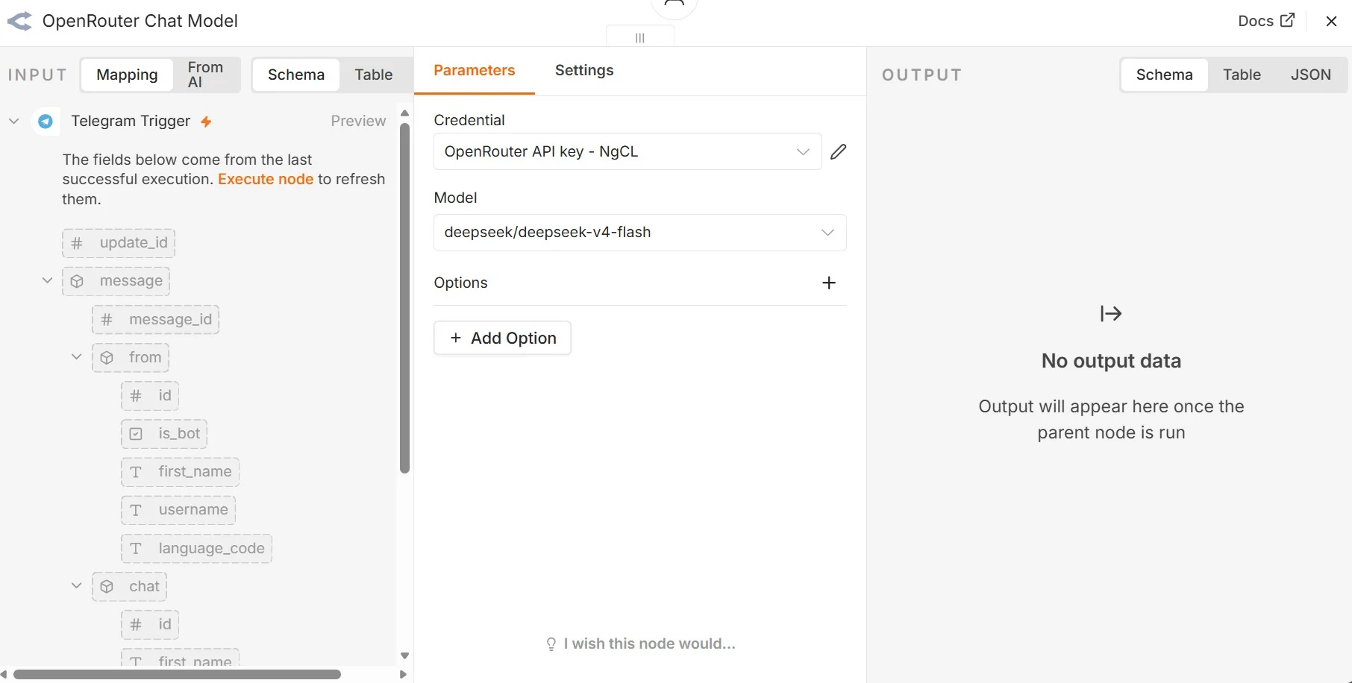Click the No output data heading

1111,362
